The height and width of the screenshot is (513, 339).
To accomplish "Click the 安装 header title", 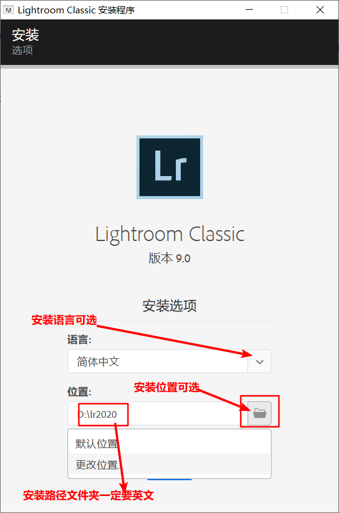I will point(25,35).
